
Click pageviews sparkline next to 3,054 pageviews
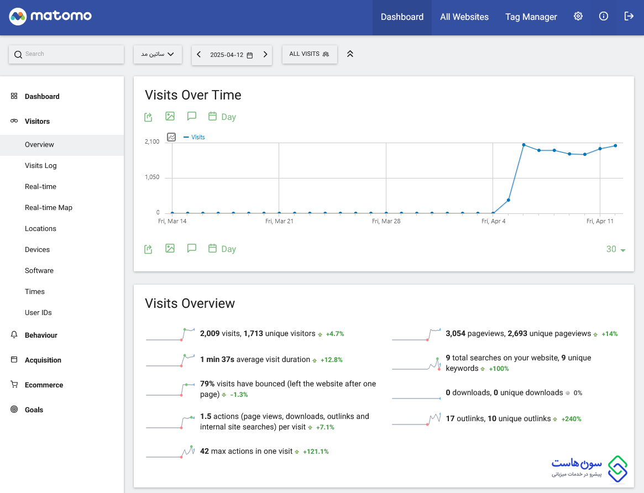tap(416, 334)
